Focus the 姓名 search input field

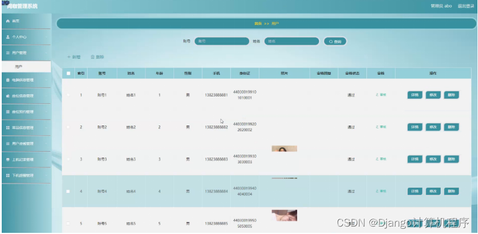(x=292, y=41)
